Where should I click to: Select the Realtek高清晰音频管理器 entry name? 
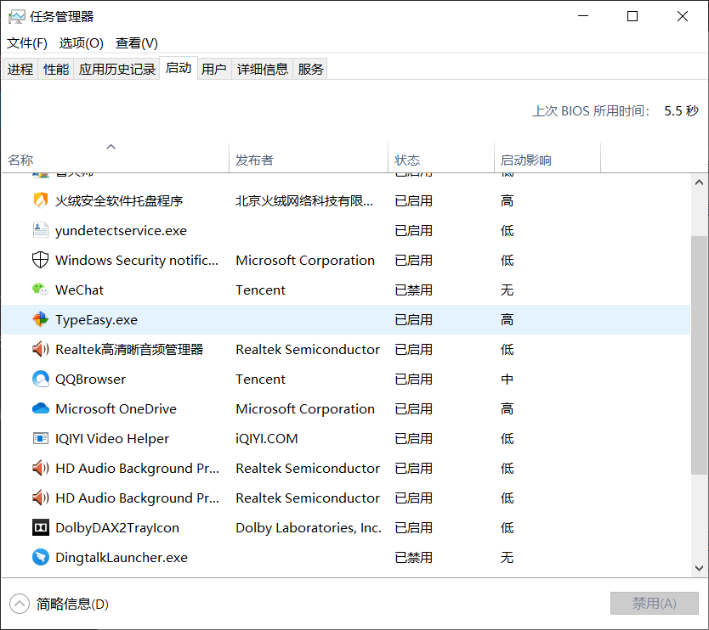(x=129, y=349)
